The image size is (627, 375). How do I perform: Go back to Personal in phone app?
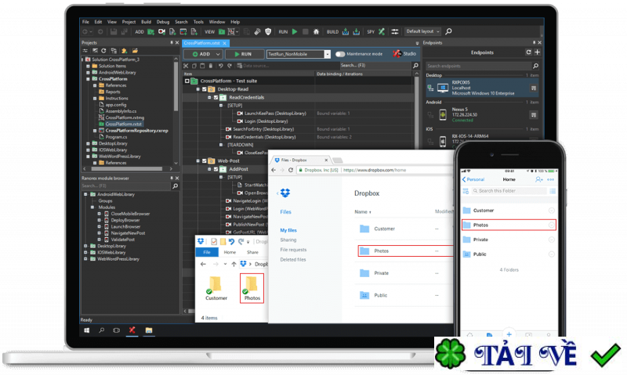pos(473,180)
